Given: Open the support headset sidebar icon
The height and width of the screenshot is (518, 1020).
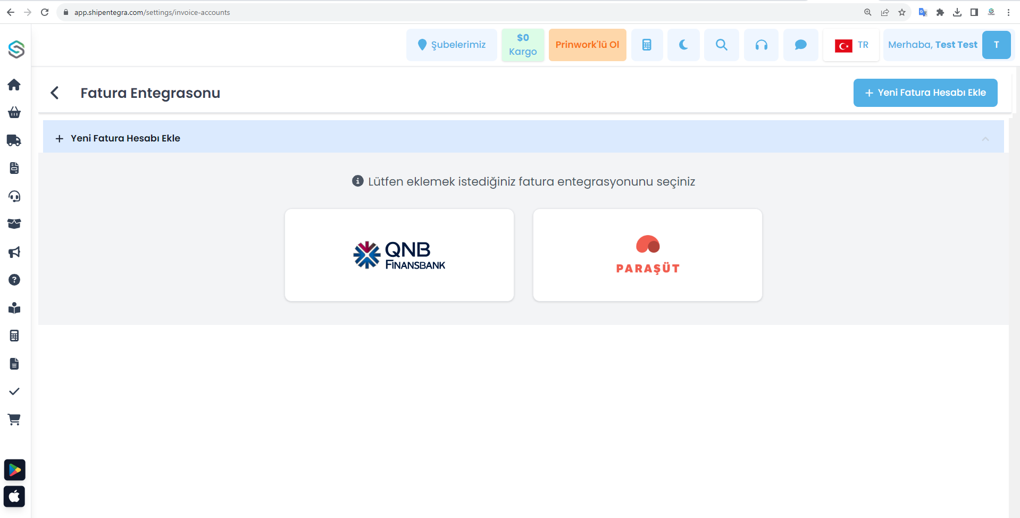Looking at the screenshot, I should 14,196.
